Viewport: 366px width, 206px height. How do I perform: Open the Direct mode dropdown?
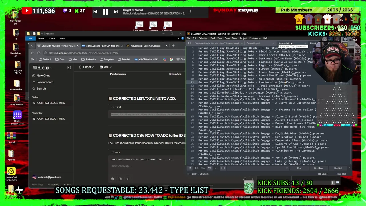[x=87, y=67]
